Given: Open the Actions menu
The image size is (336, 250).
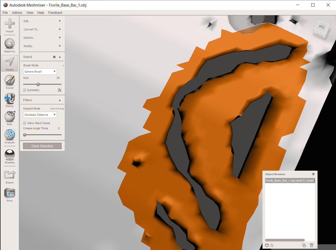Looking at the screenshot, I should (17, 12).
